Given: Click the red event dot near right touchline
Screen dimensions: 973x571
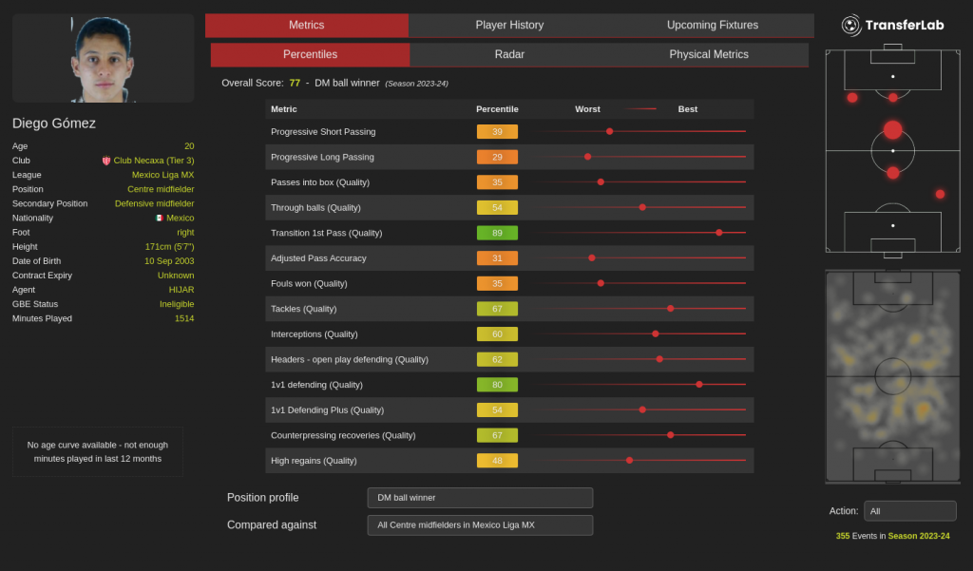Looking at the screenshot, I should tap(940, 194).
